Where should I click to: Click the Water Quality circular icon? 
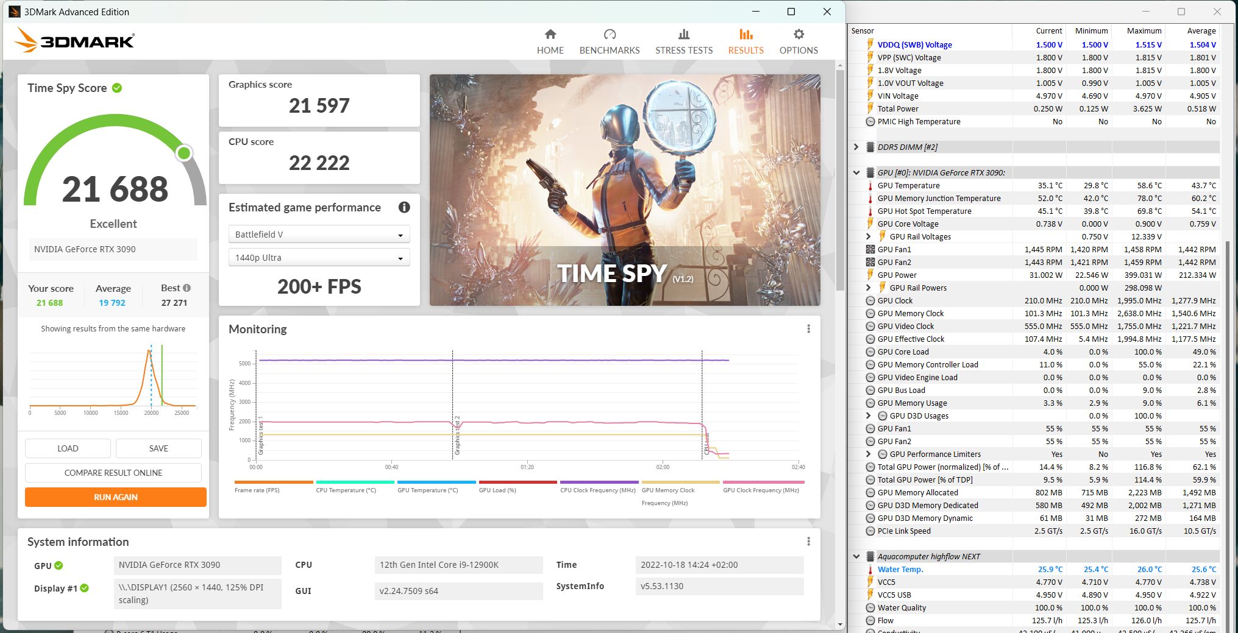tap(870, 607)
